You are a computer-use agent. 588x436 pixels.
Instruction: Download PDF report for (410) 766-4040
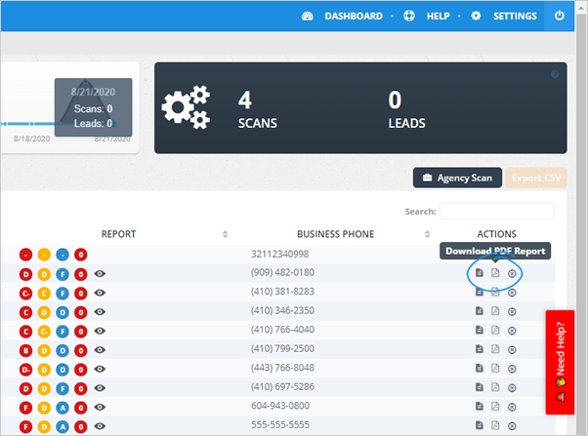(x=495, y=330)
